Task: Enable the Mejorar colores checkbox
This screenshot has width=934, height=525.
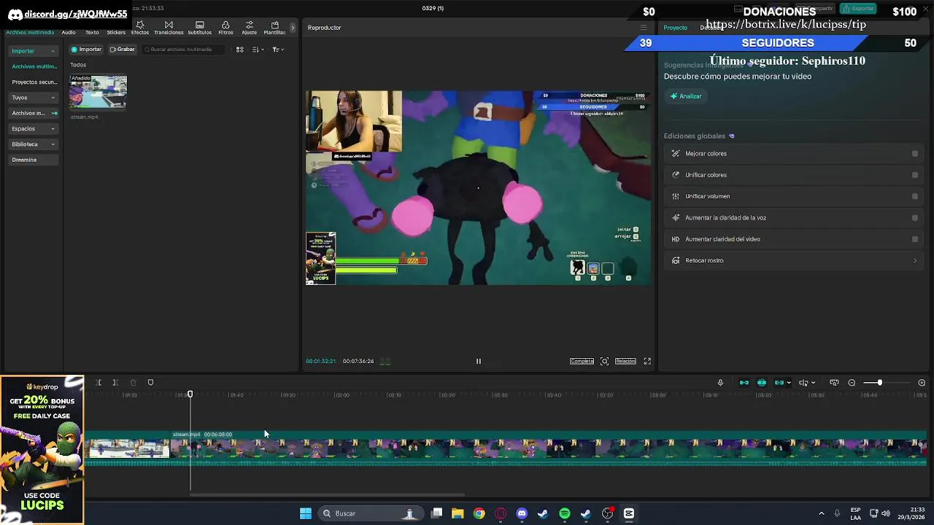Action: (915, 154)
